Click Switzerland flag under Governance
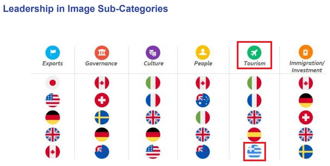Image resolution: width=330 pixels, height=166 pixels. click(x=101, y=100)
